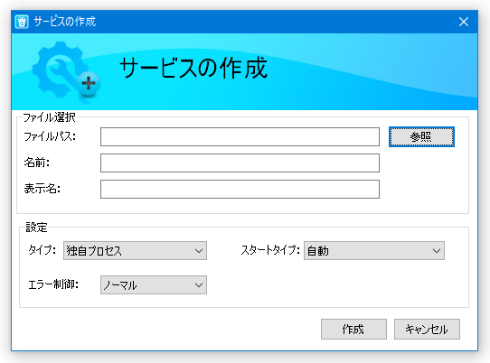Screen dimensions: 490x363
Task: Click the 設定 group heading
Action: [x=36, y=228]
